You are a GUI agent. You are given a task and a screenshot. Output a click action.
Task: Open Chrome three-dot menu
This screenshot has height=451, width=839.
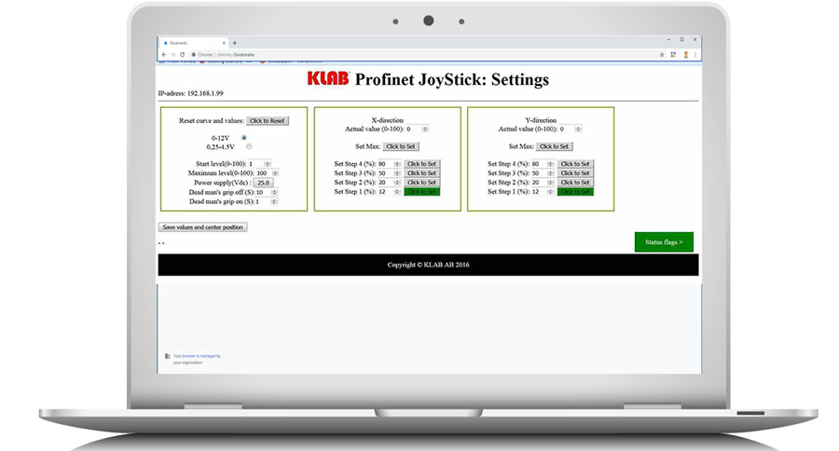(695, 55)
